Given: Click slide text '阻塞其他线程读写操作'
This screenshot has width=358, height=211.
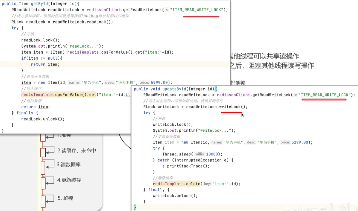Looking at the screenshot, I should [x=281, y=66].
